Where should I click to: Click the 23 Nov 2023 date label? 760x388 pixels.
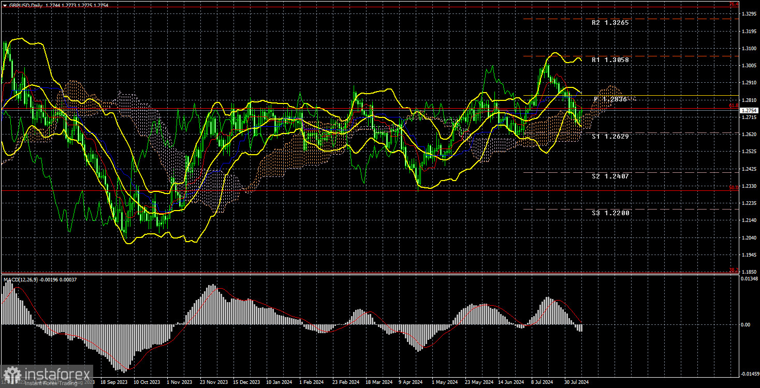click(213, 383)
